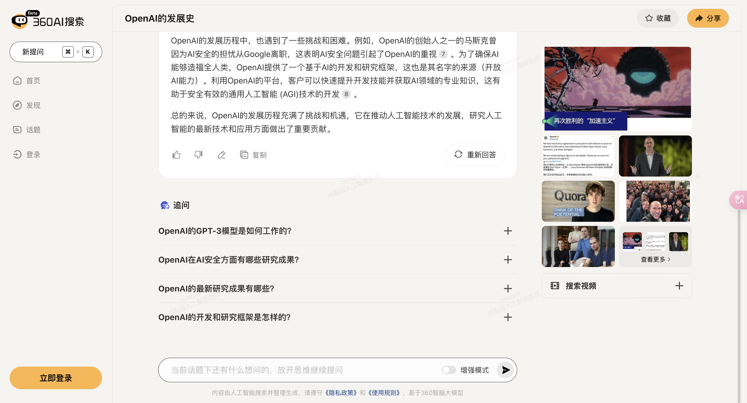The width and height of the screenshot is (747, 403).
Task: Click citation reference number 8
Action: [x=346, y=94]
